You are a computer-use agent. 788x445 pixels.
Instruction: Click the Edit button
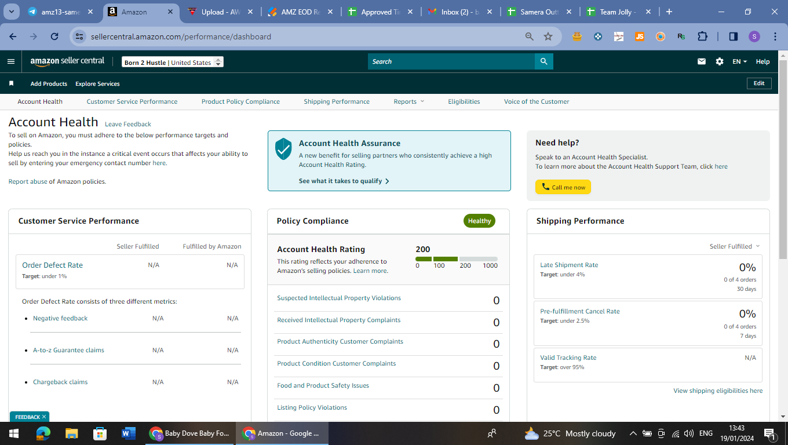point(759,83)
